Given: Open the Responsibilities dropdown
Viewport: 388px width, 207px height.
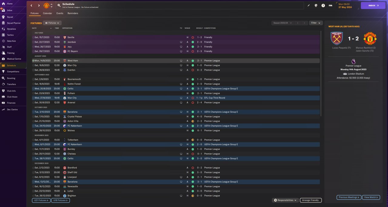Looking at the screenshot, I should pyautogui.click(x=285, y=200).
